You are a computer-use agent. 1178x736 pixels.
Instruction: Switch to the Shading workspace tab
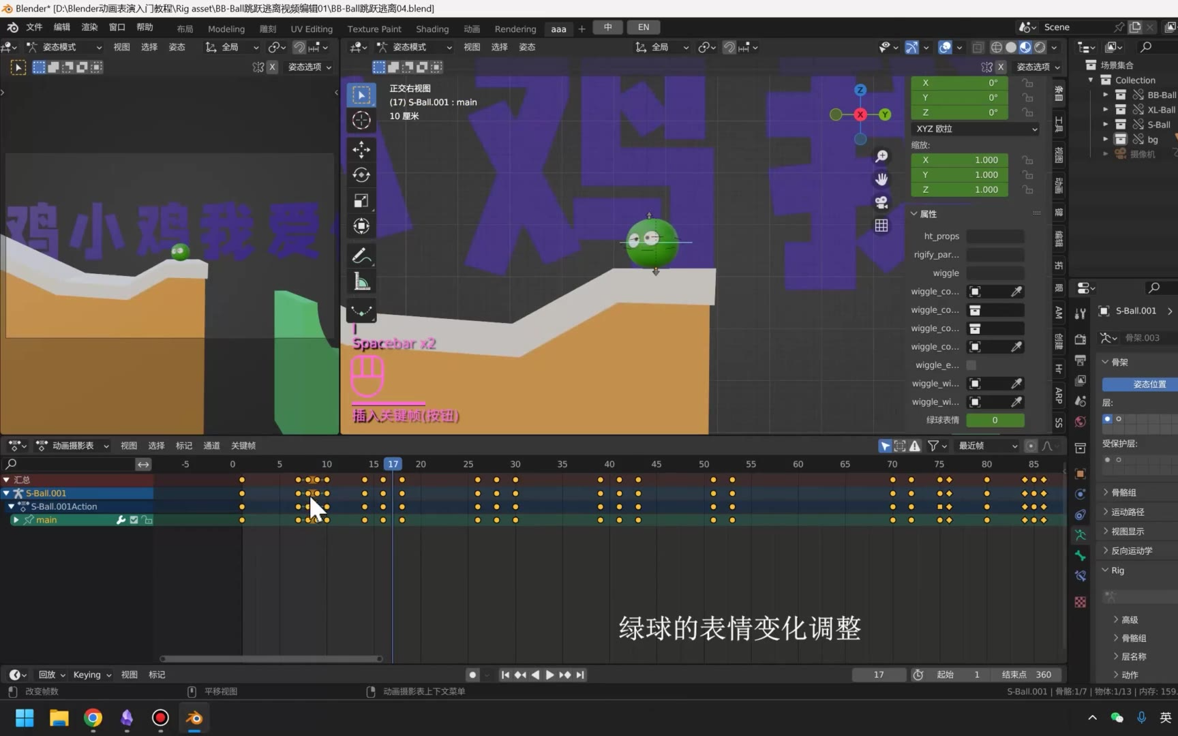[432, 29]
